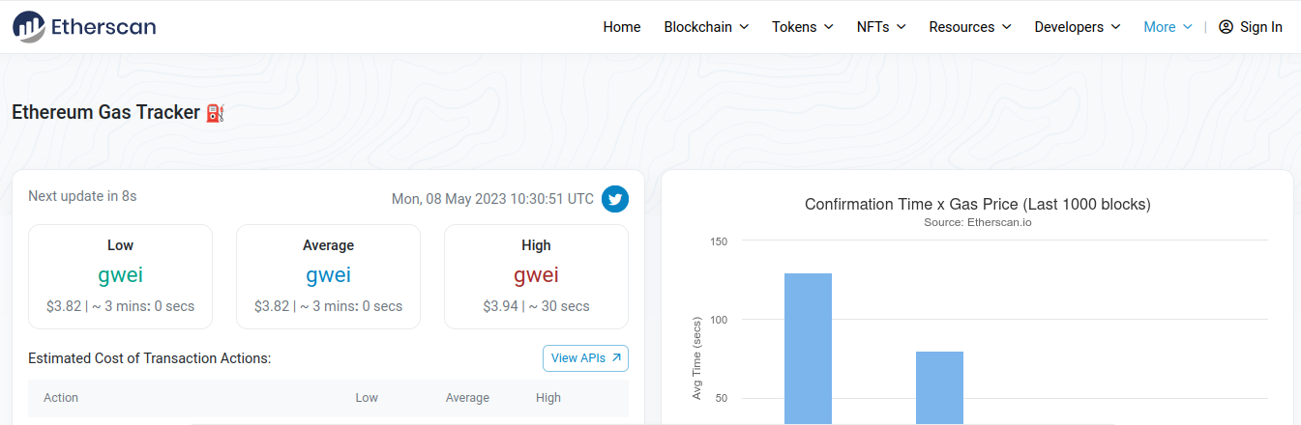This screenshot has height=425, width=1301.
Task: Expand the Resources menu
Action: (970, 27)
